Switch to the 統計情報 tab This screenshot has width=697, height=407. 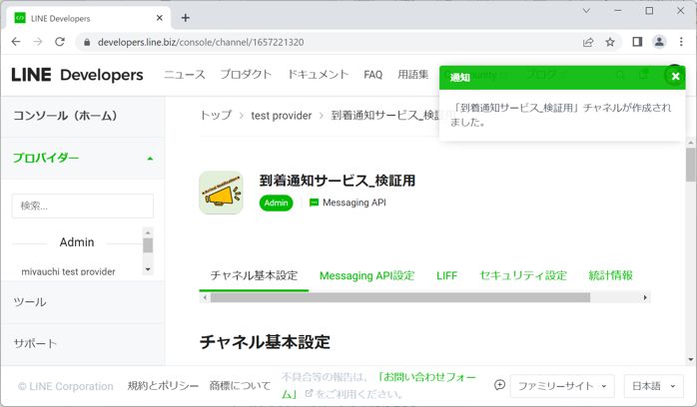click(610, 275)
